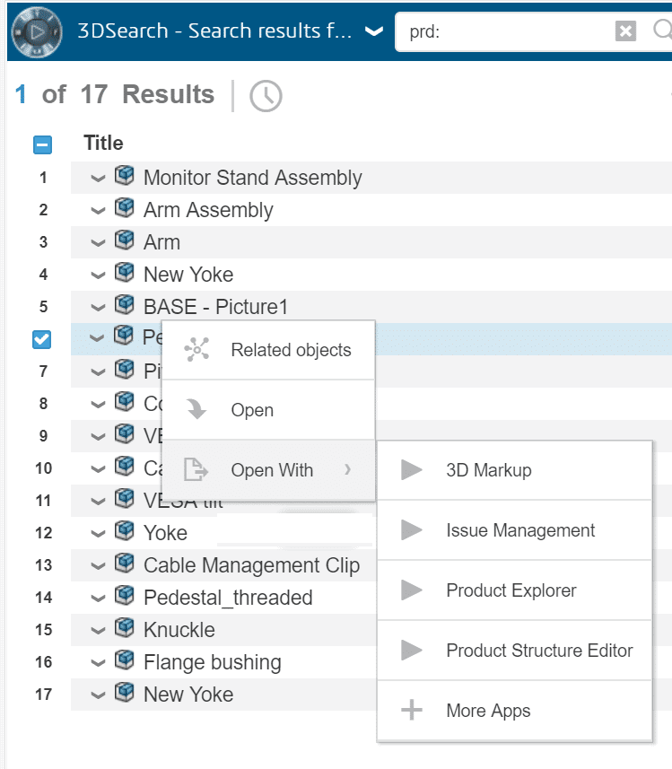
Task: Click the Monitor Stand Assembly product icon
Action: pyautogui.click(x=124, y=175)
